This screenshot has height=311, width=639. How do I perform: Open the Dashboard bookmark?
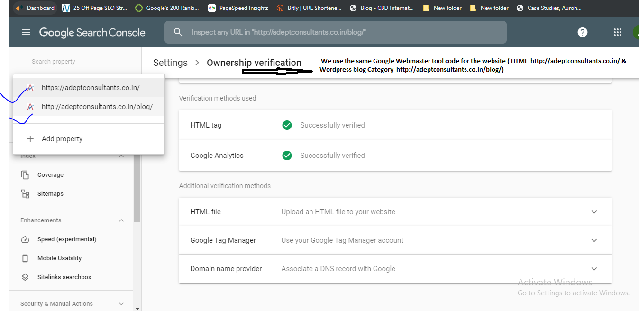[x=35, y=8]
